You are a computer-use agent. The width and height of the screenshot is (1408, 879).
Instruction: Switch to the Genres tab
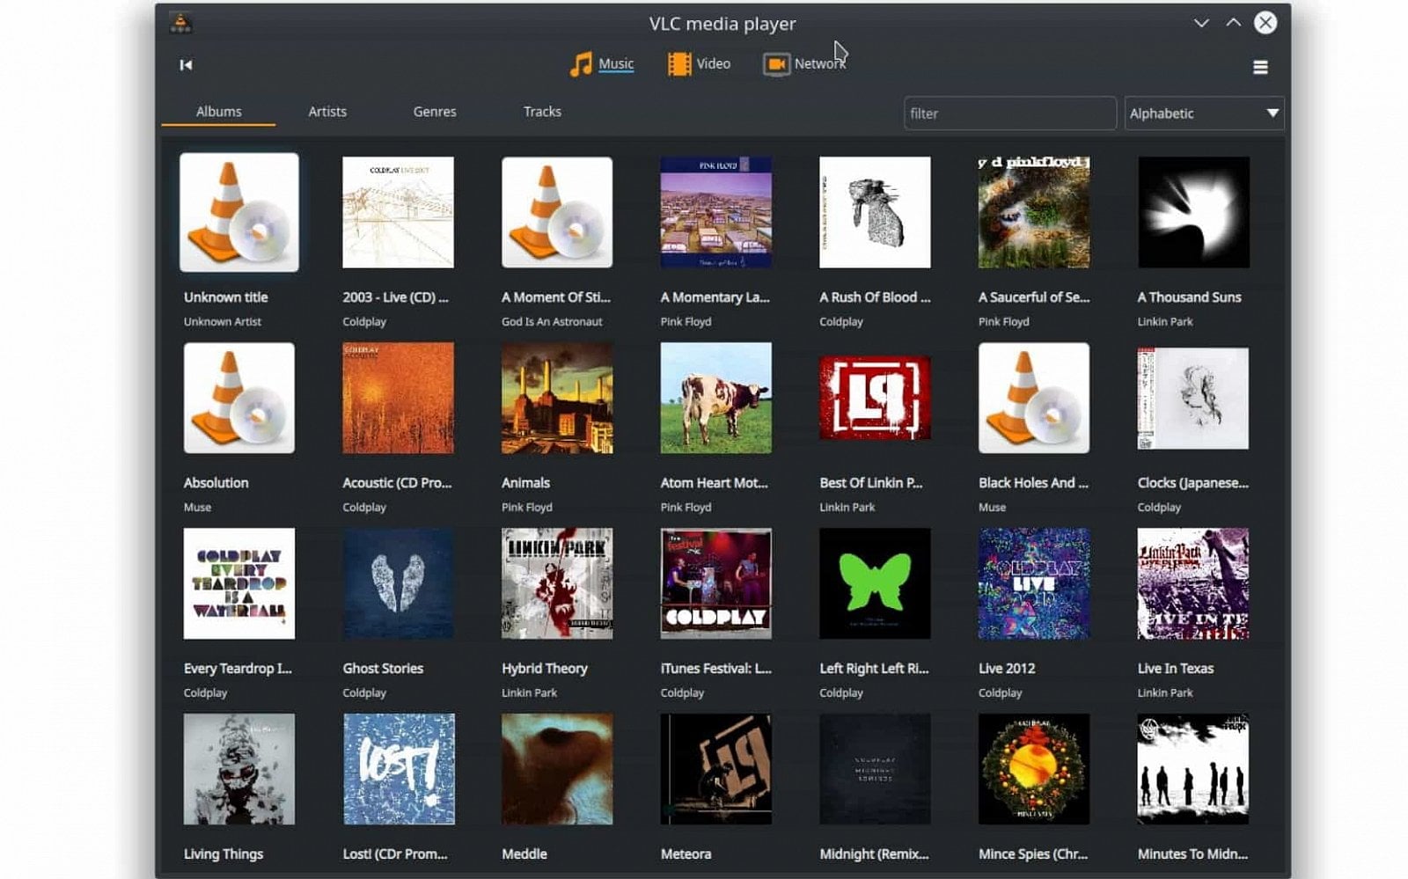[435, 112]
